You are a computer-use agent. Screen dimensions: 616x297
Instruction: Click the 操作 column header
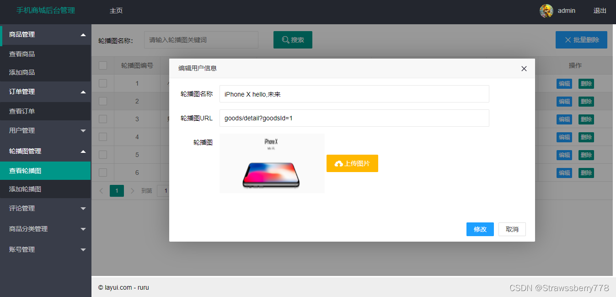tap(575, 65)
